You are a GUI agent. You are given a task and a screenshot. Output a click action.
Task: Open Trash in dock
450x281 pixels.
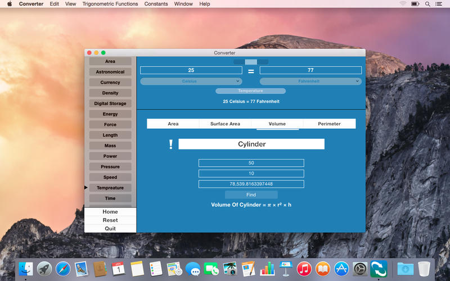coord(424,269)
